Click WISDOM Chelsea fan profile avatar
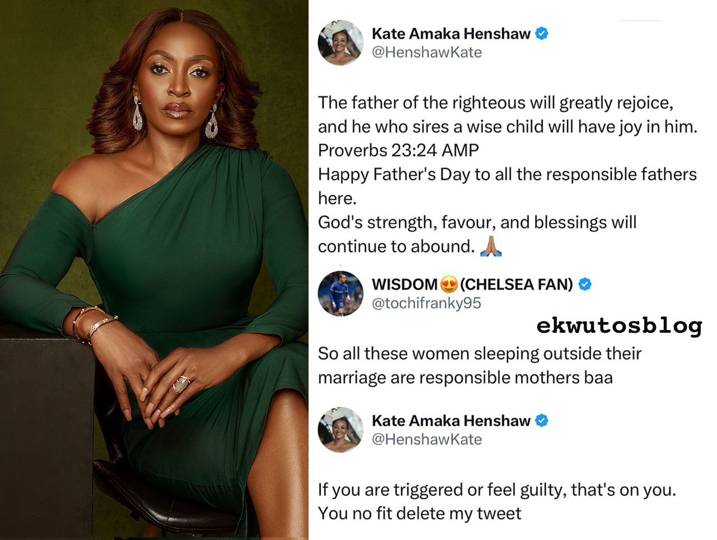Viewport: 717px width, 540px height. click(341, 294)
